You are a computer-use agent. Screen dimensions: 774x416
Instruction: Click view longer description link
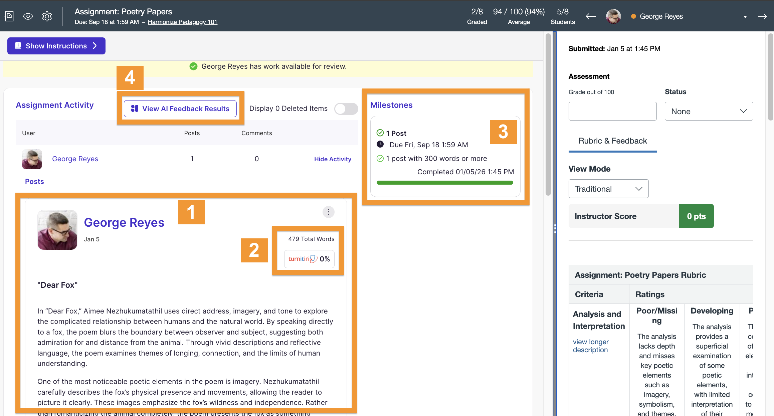(x=591, y=346)
